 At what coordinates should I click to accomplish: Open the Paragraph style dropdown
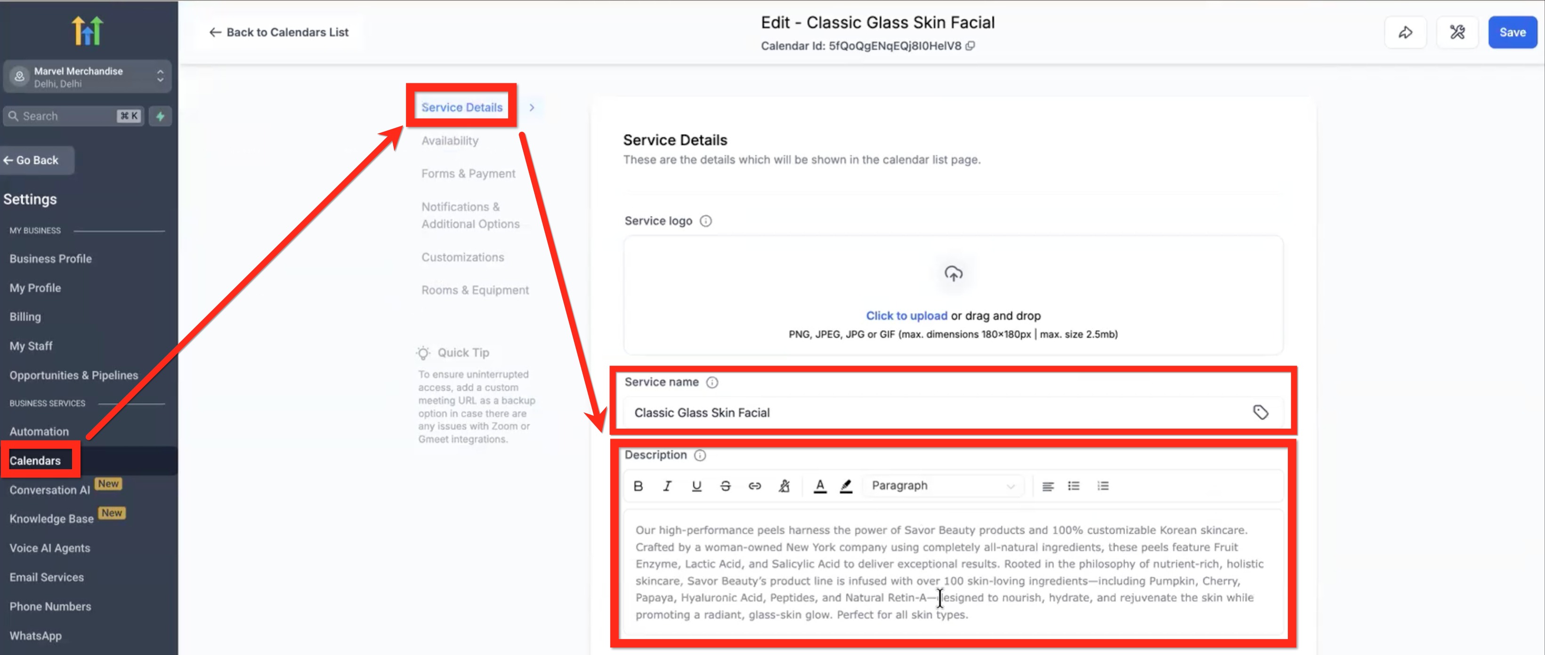pyautogui.click(x=943, y=486)
